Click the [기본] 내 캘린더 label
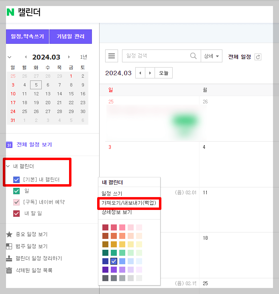This screenshot has height=294, width=279. [x=41, y=180]
